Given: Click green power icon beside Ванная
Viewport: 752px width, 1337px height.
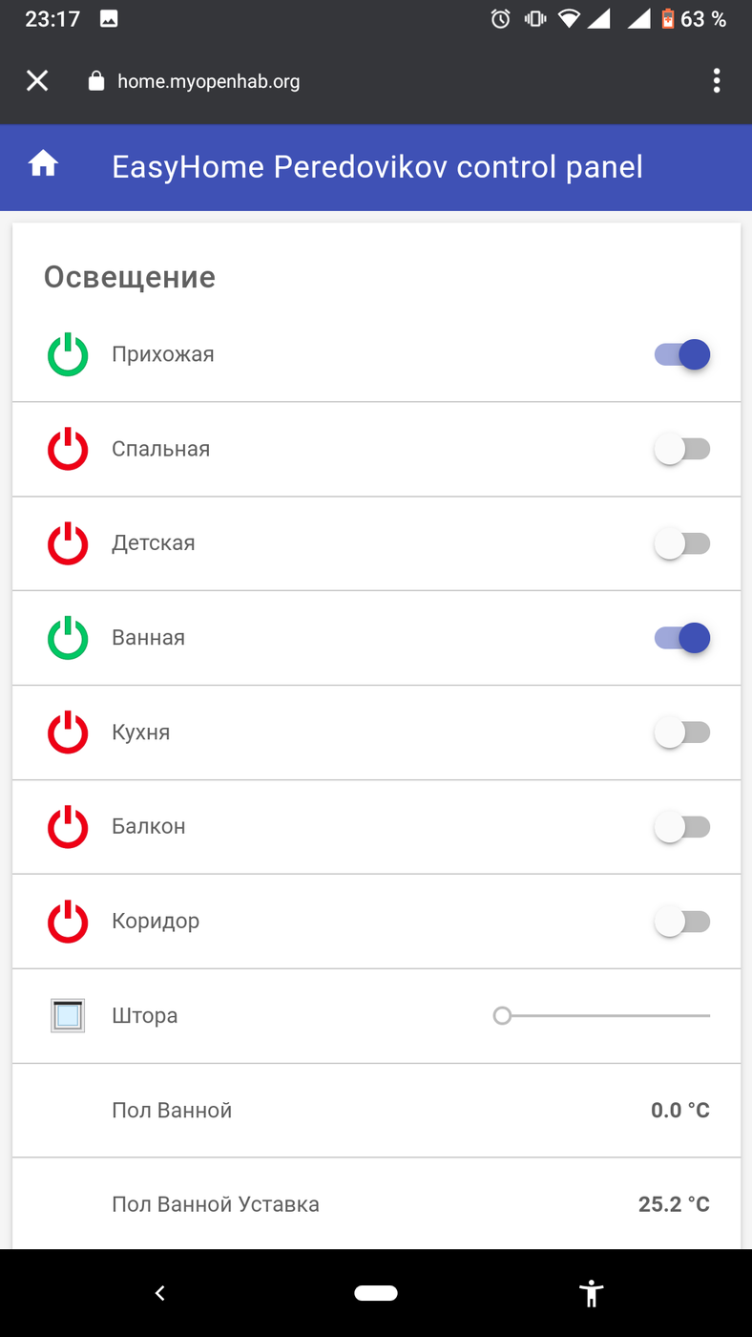Looking at the screenshot, I should click(68, 638).
